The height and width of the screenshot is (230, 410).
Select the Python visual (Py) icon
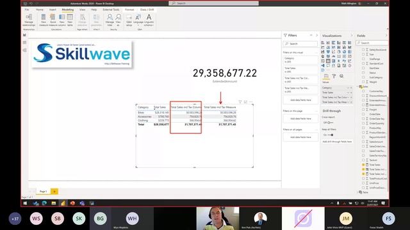[x=344, y=61]
